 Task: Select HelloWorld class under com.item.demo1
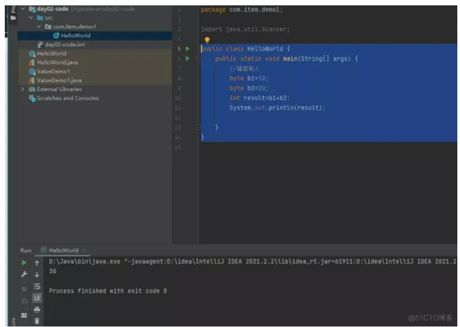tap(95, 35)
